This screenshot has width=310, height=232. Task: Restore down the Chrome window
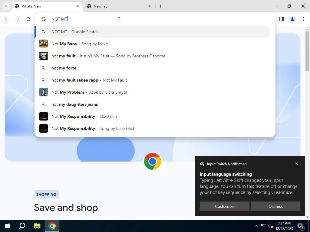(289, 6)
